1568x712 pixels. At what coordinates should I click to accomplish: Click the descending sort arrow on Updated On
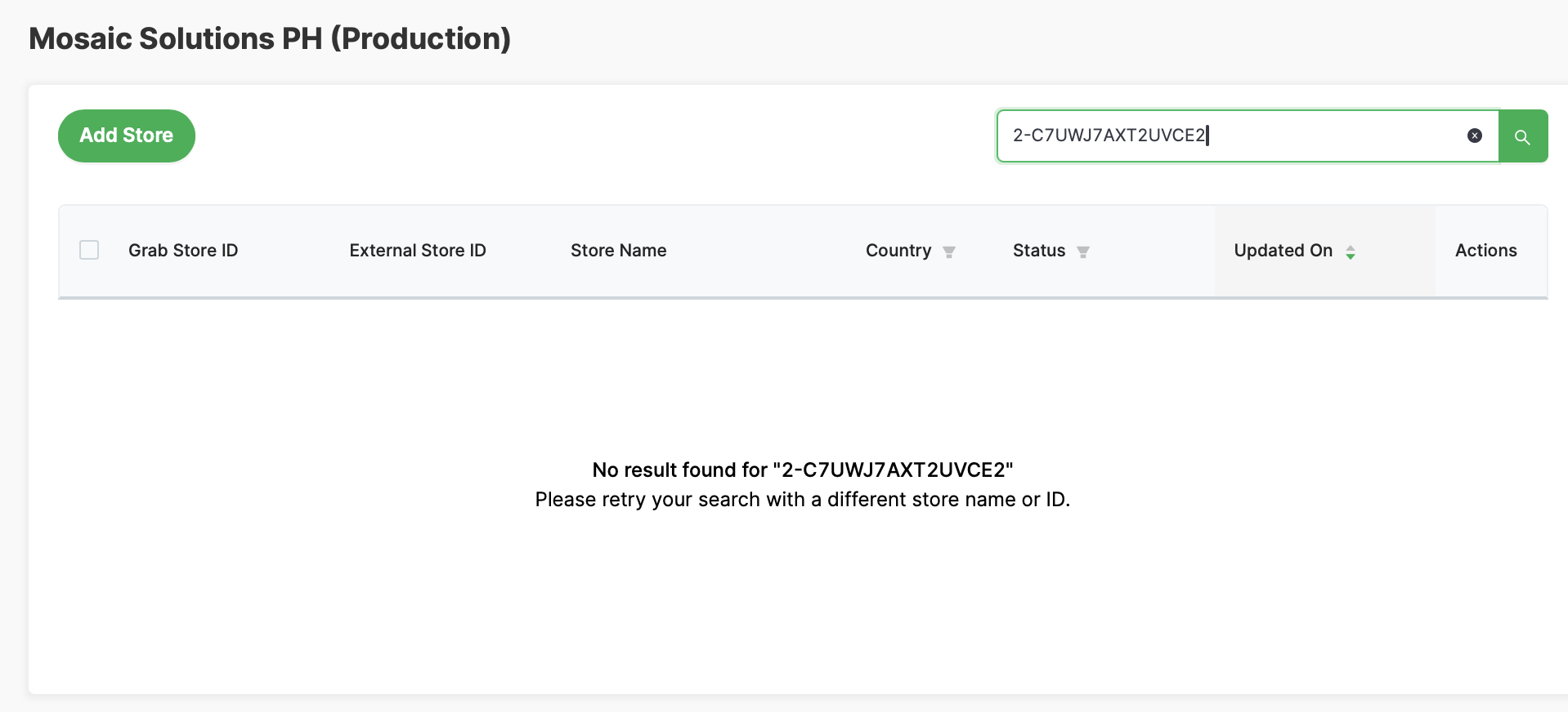tap(1351, 256)
